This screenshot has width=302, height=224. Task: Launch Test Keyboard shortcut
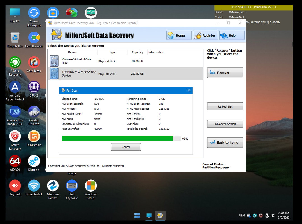pyautogui.click(x=72, y=190)
